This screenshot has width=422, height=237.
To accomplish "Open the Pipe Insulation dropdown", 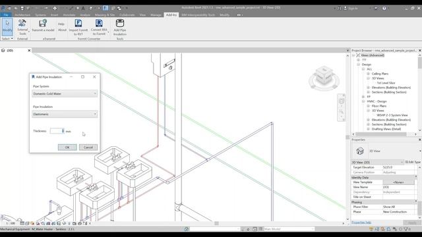I will coord(65,114).
